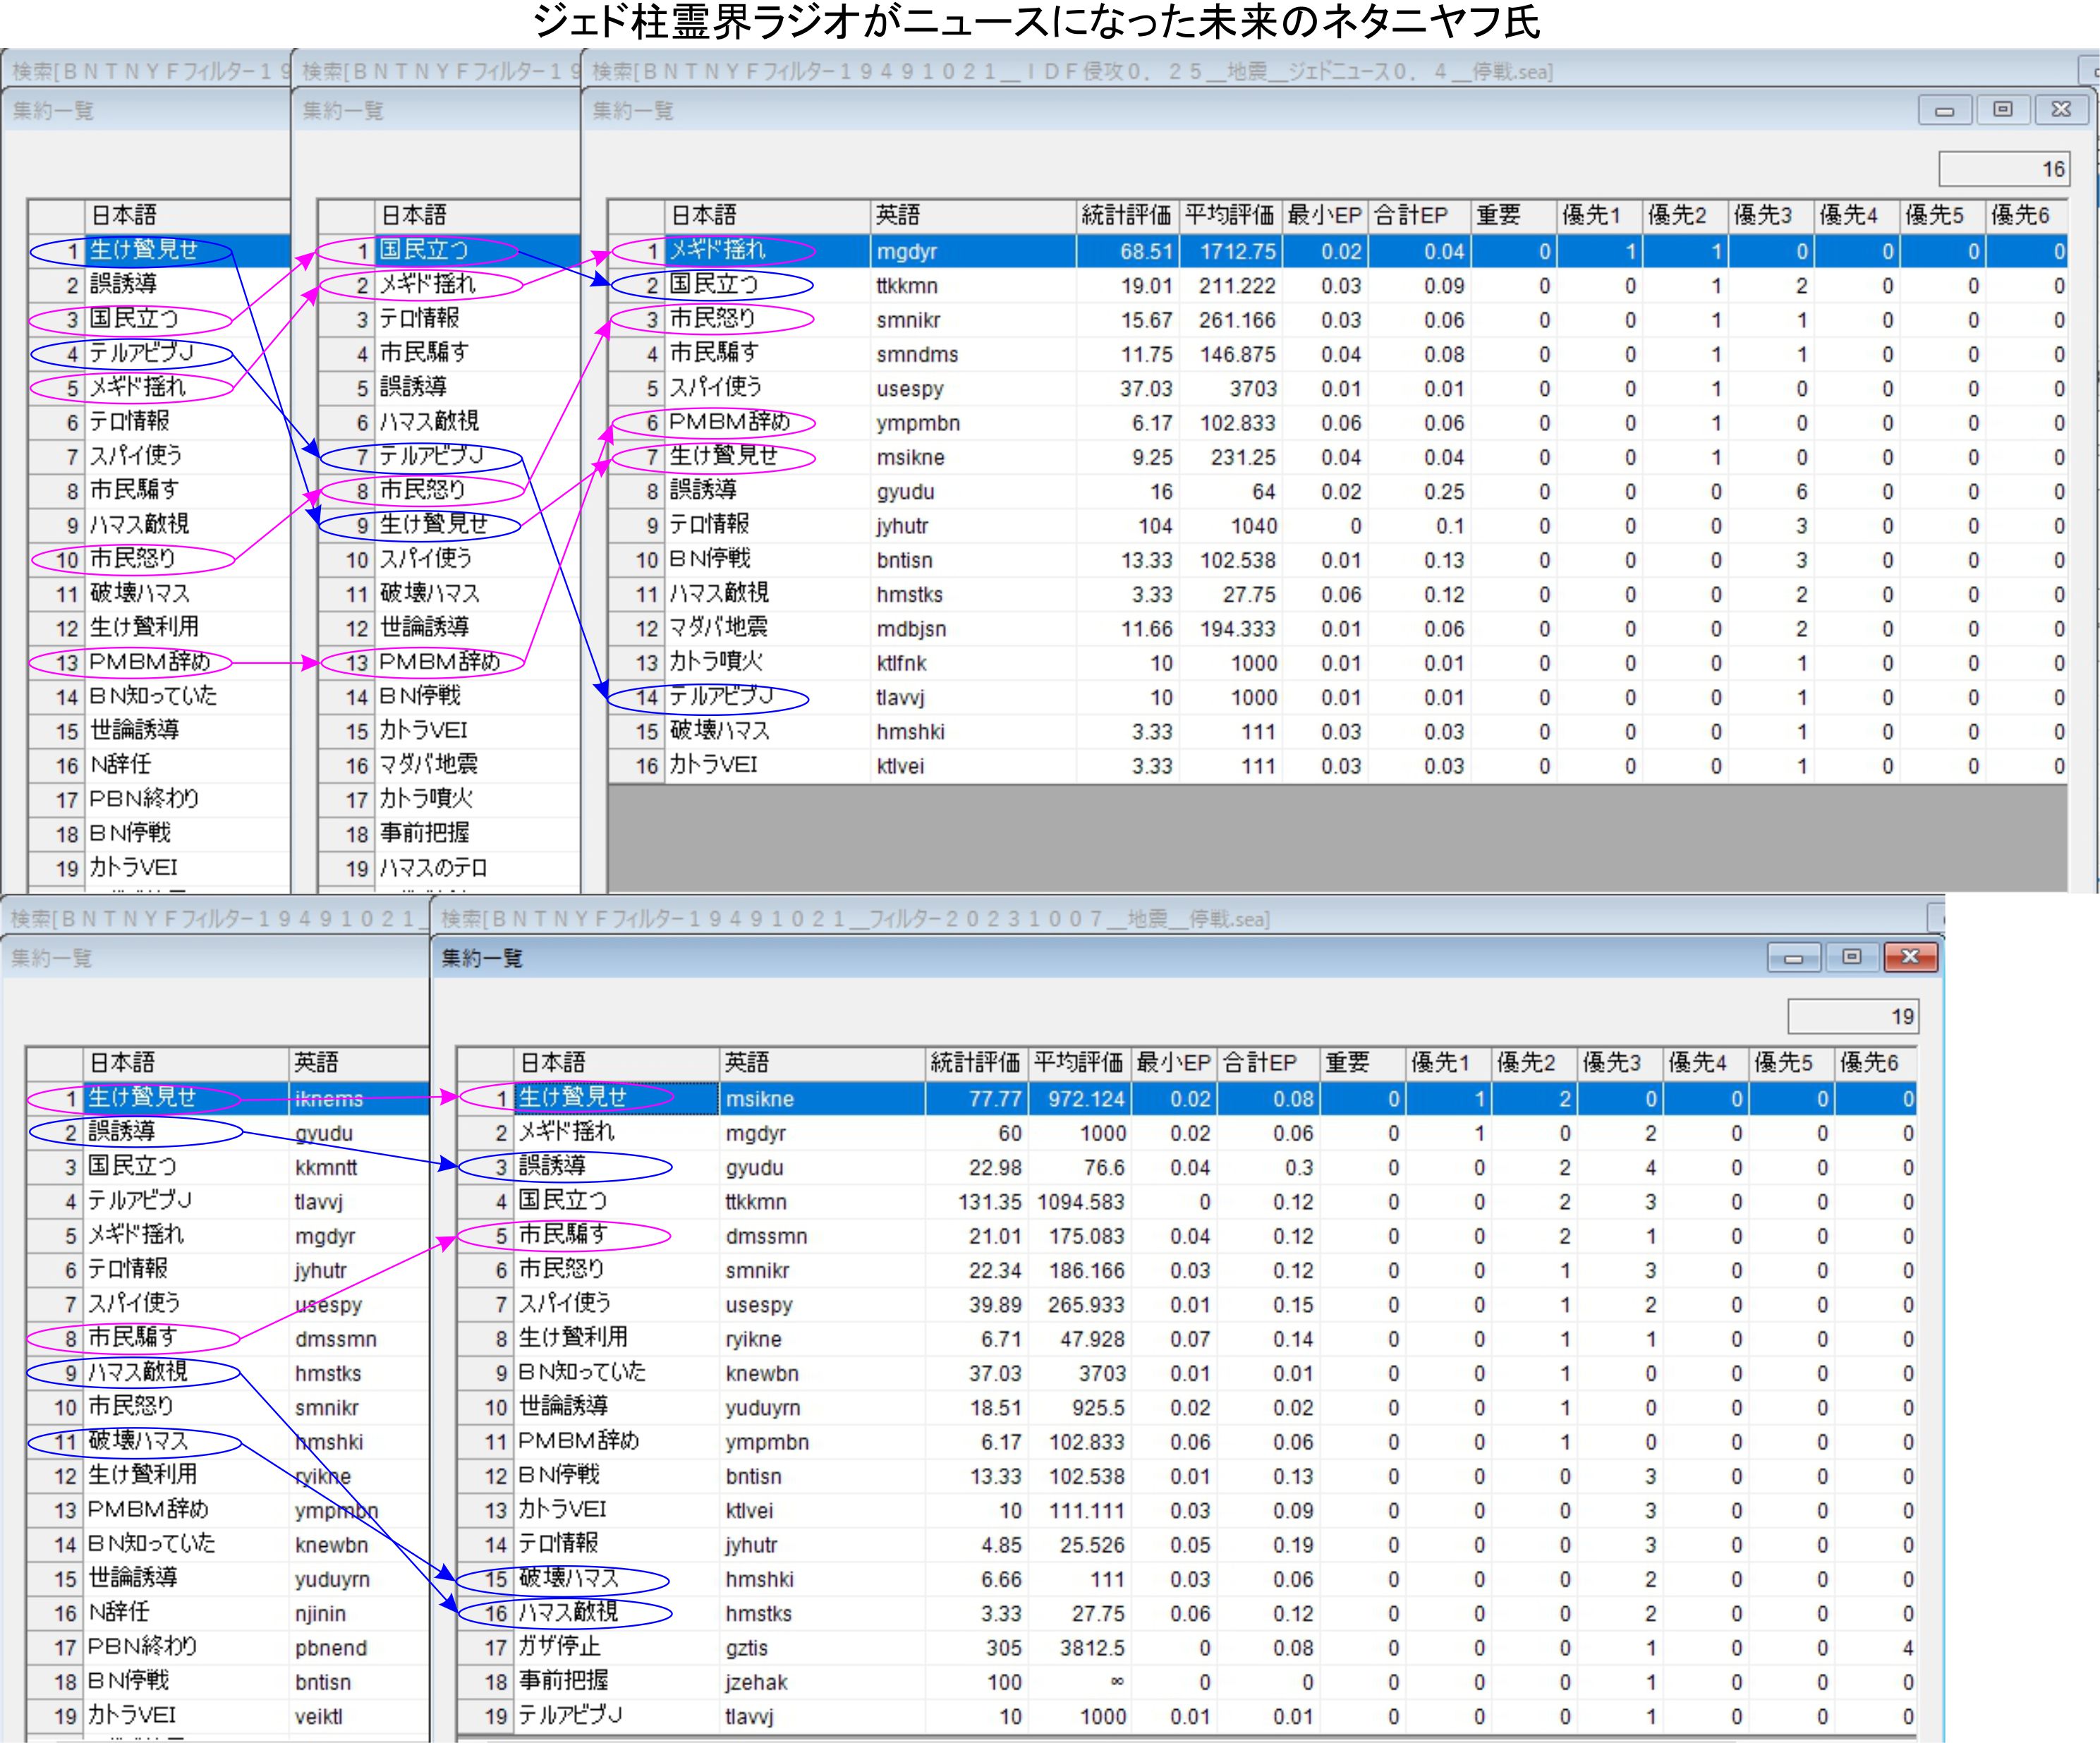Viewport: 2100px width, 1743px height.
Task: Restore the upper 集約一覧 window
Action: click(2003, 110)
